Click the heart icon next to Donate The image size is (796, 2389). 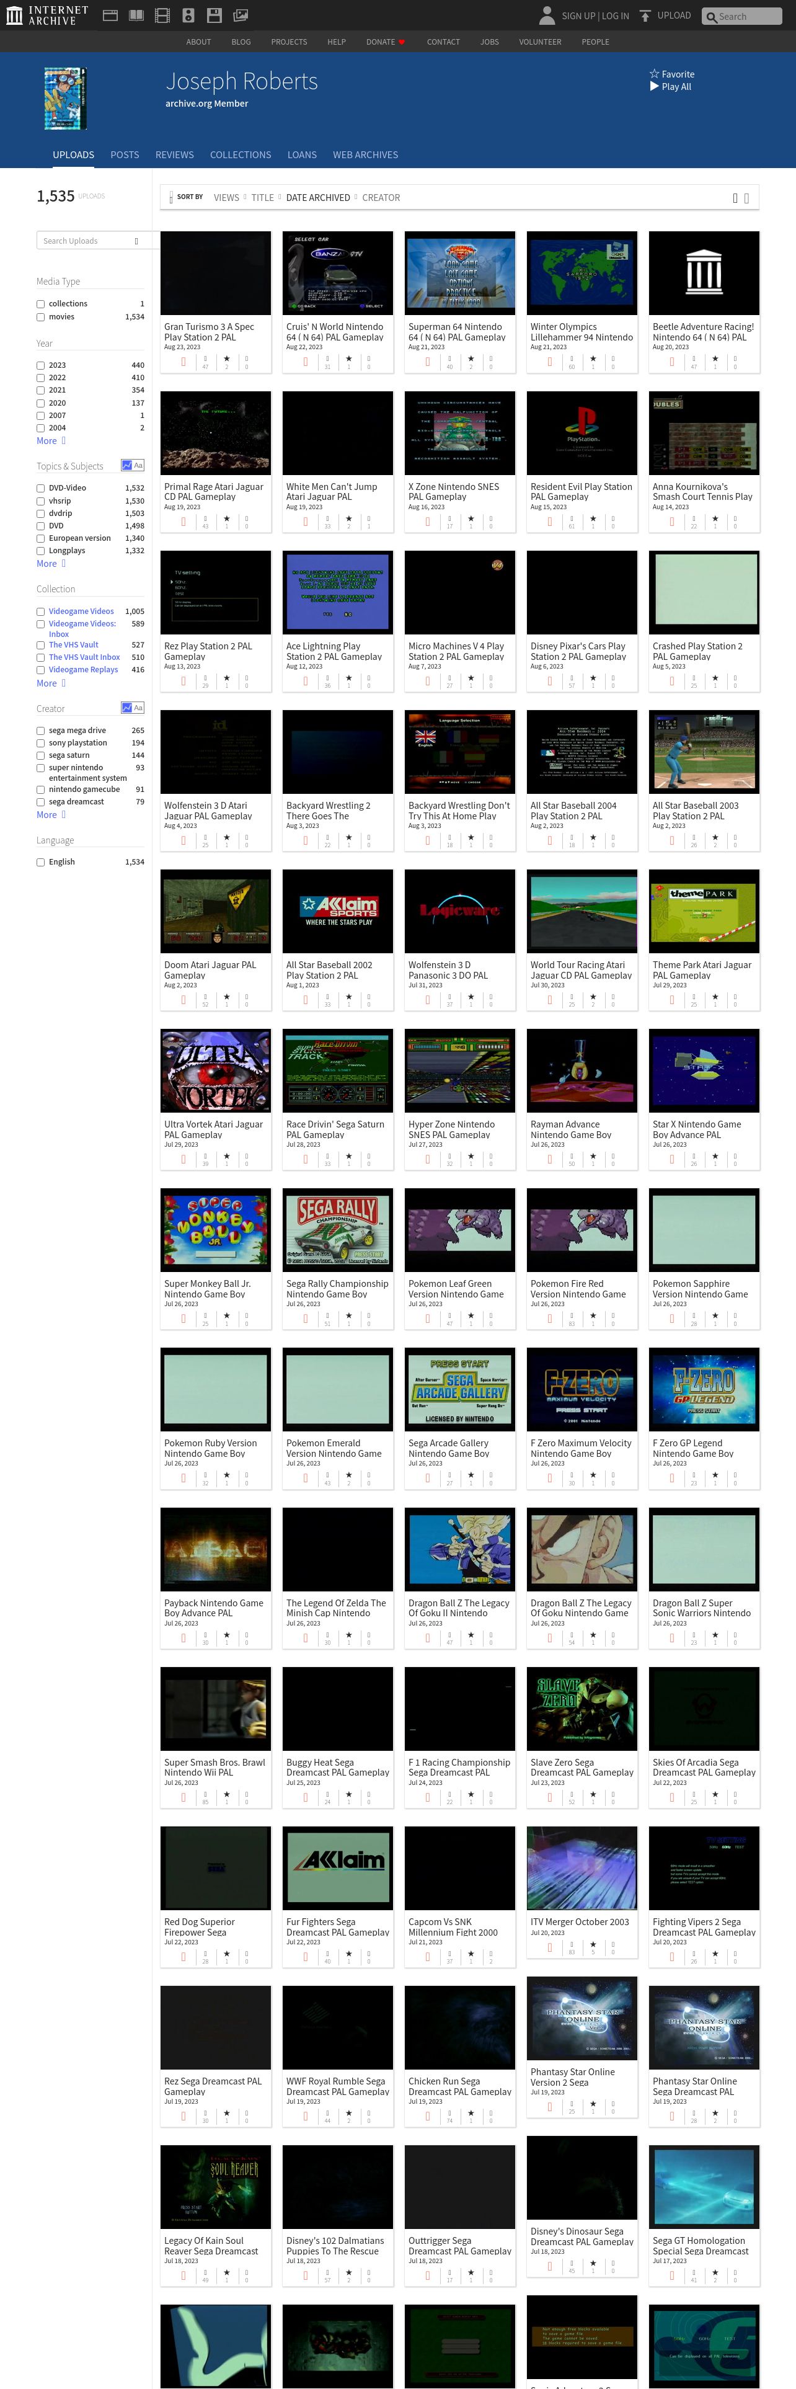tap(401, 42)
